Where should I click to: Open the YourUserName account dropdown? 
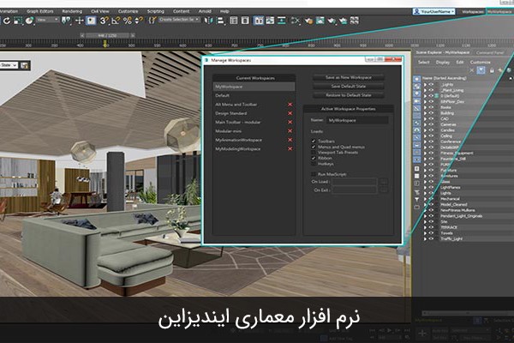point(433,11)
